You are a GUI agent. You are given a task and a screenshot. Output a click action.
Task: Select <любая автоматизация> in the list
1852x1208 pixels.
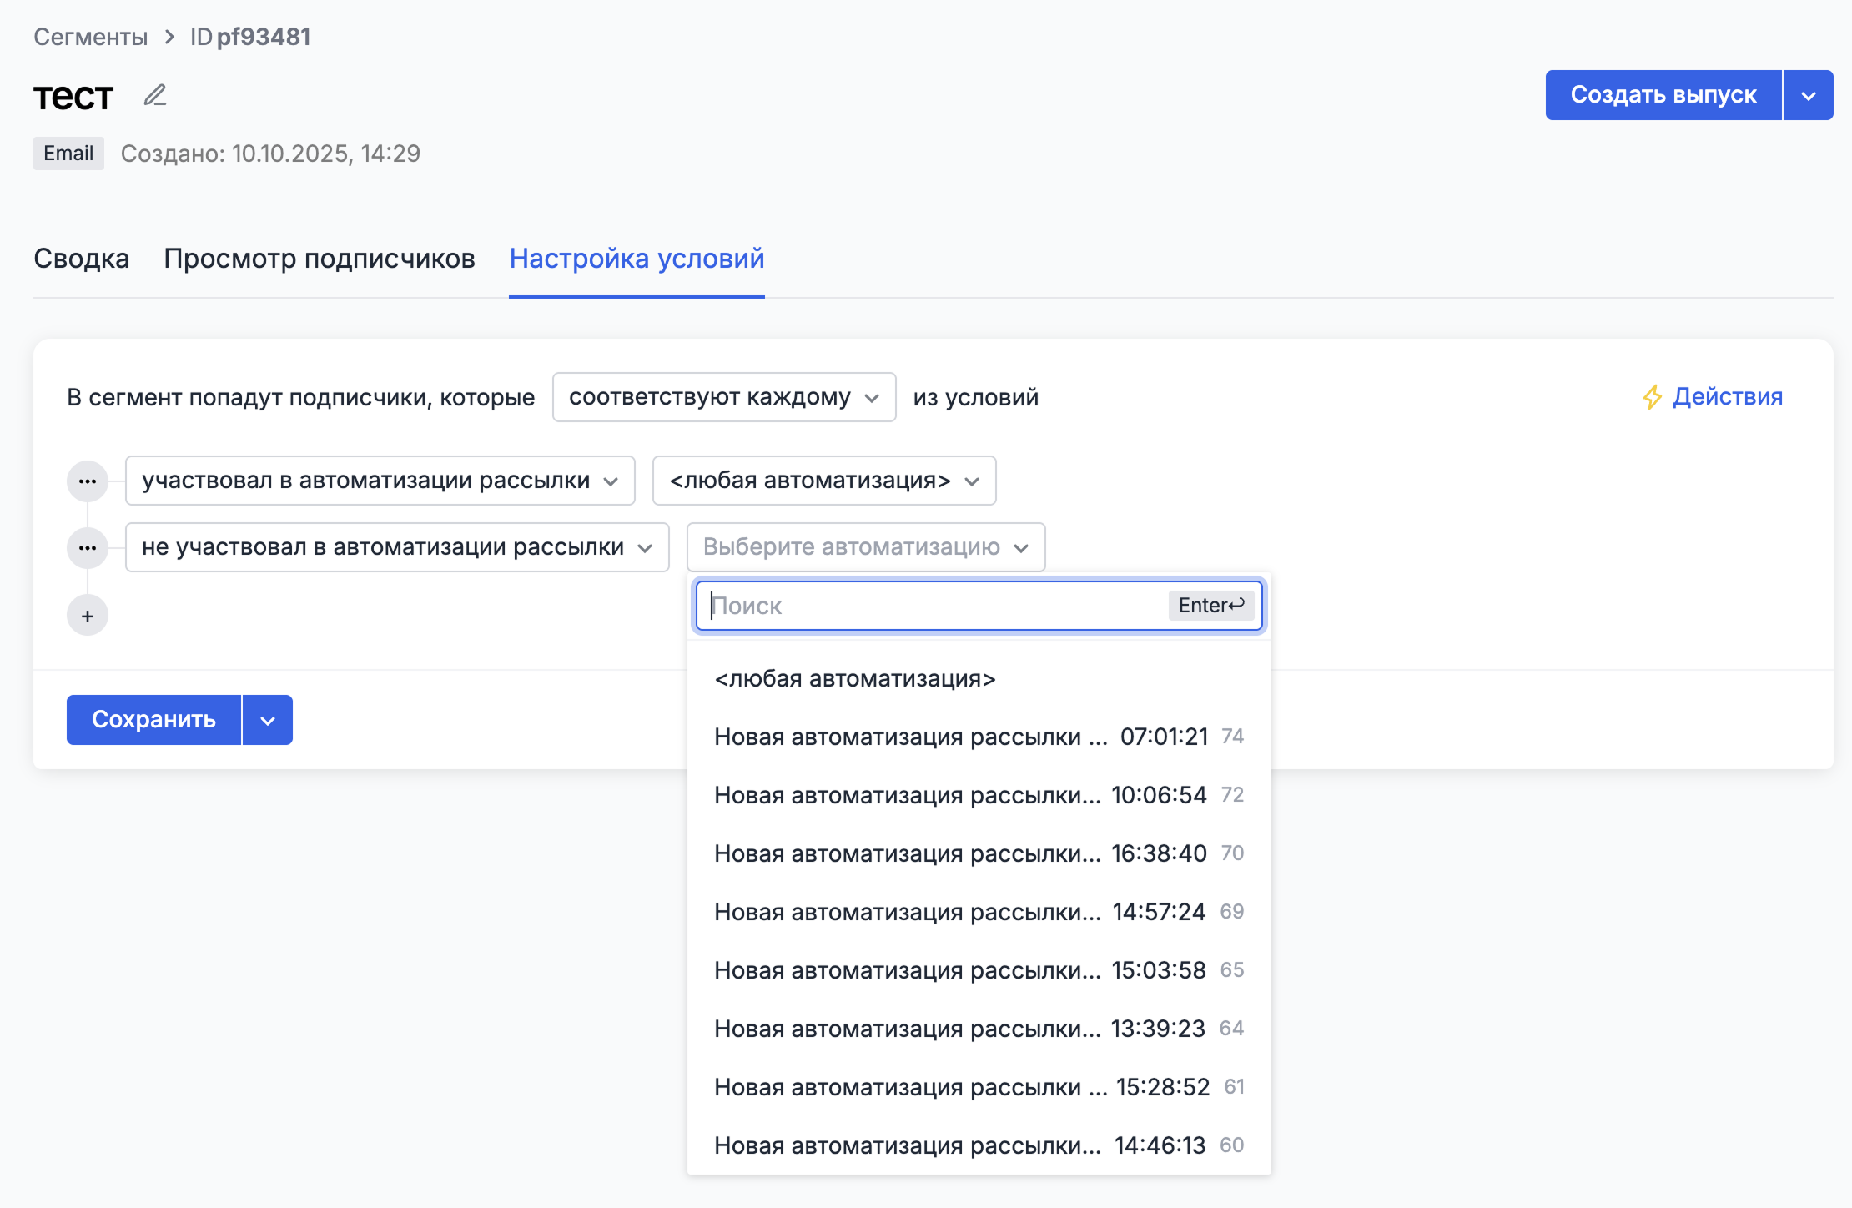[855, 679]
